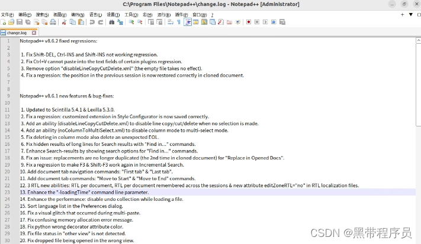
Task: Toggle synchronized vertical scrolling
Action: pos(151,22)
